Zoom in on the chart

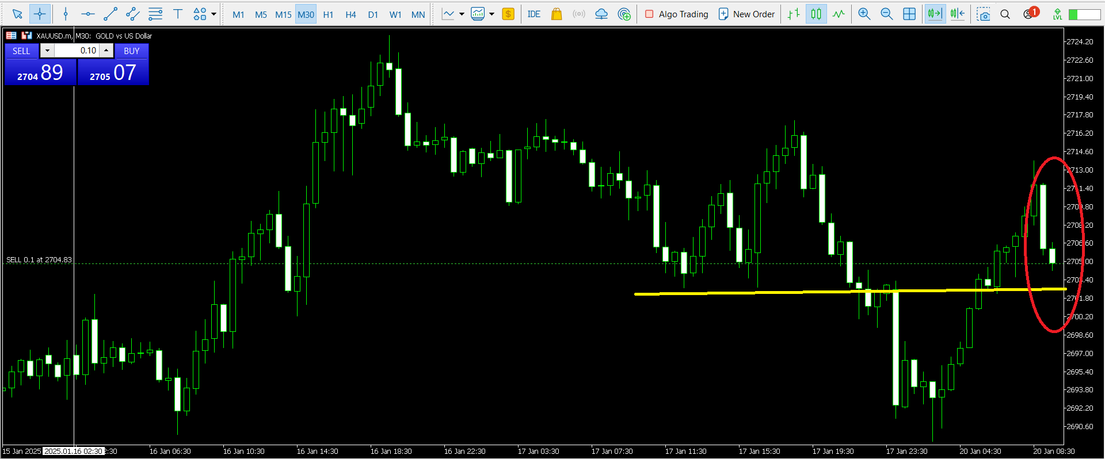(x=864, y=14)
